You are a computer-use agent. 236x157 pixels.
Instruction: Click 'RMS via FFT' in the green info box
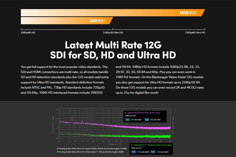(x=137, y=148)
